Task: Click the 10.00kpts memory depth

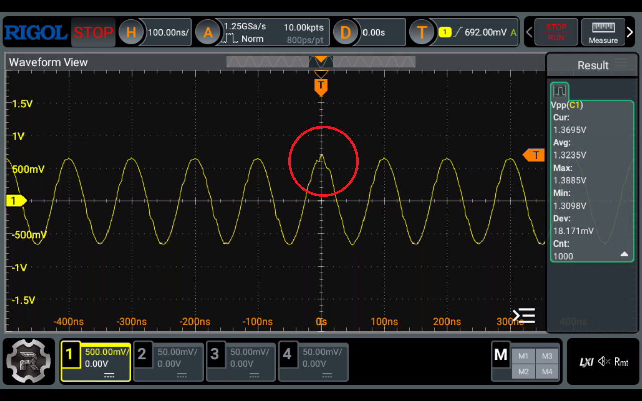Action: 303,27
